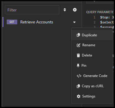Viewport: 115px width, 108px height.
Task: Click the Filter input field
Action: (x=32, y=10)
